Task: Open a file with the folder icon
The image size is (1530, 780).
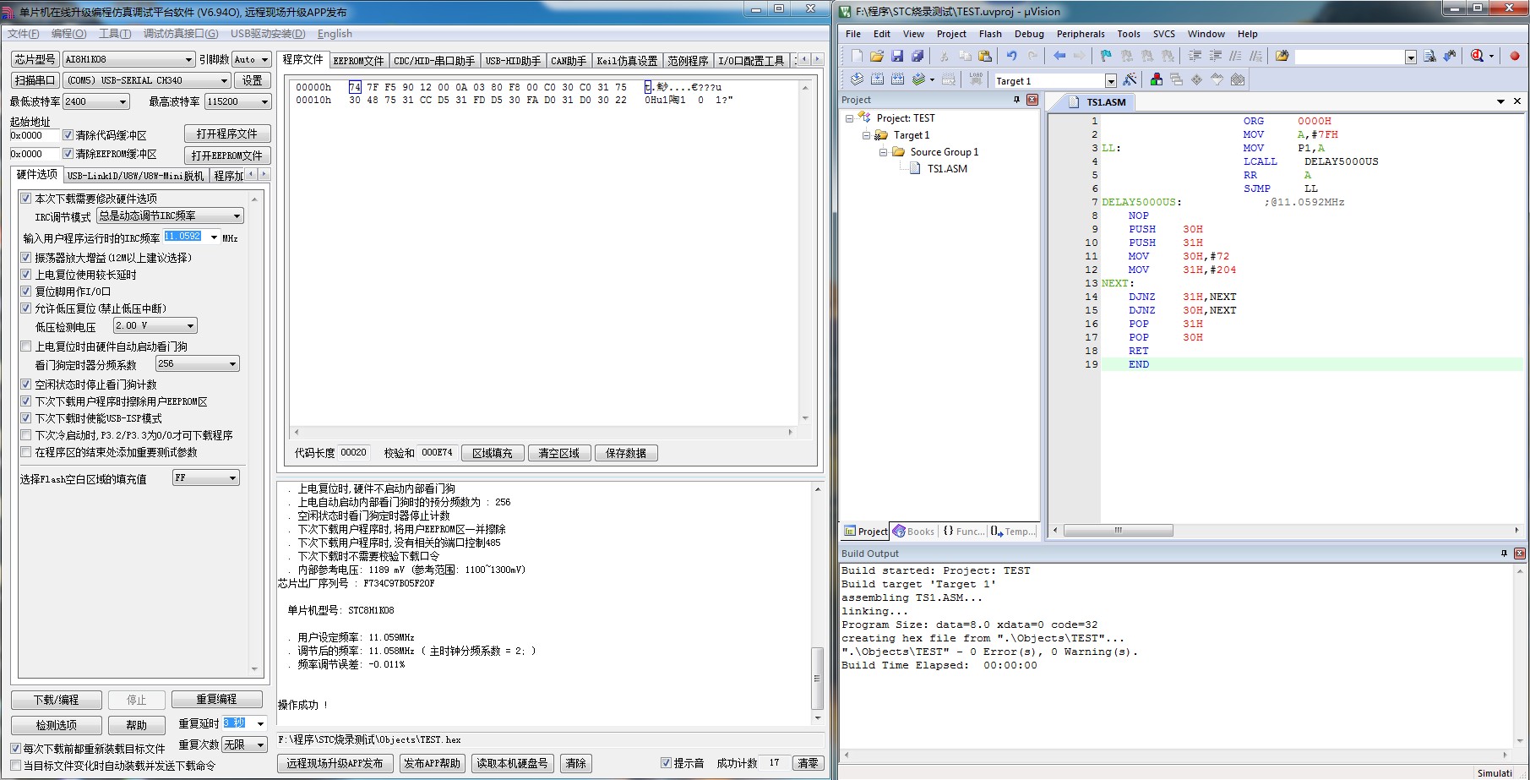Action: [877, 56]
